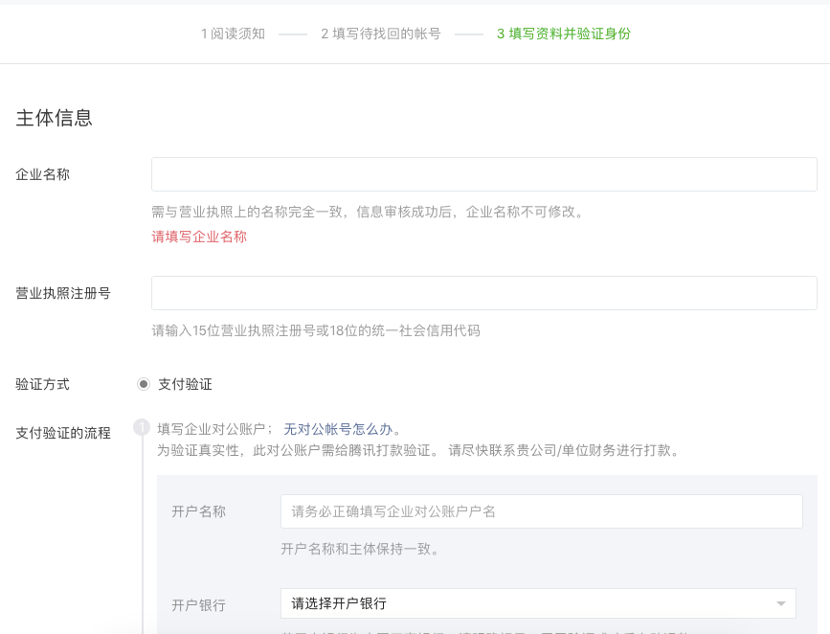The height and width of the screenshot is (634, 830).
Task: Click the 开户名称 label
Action: [198, 511]
